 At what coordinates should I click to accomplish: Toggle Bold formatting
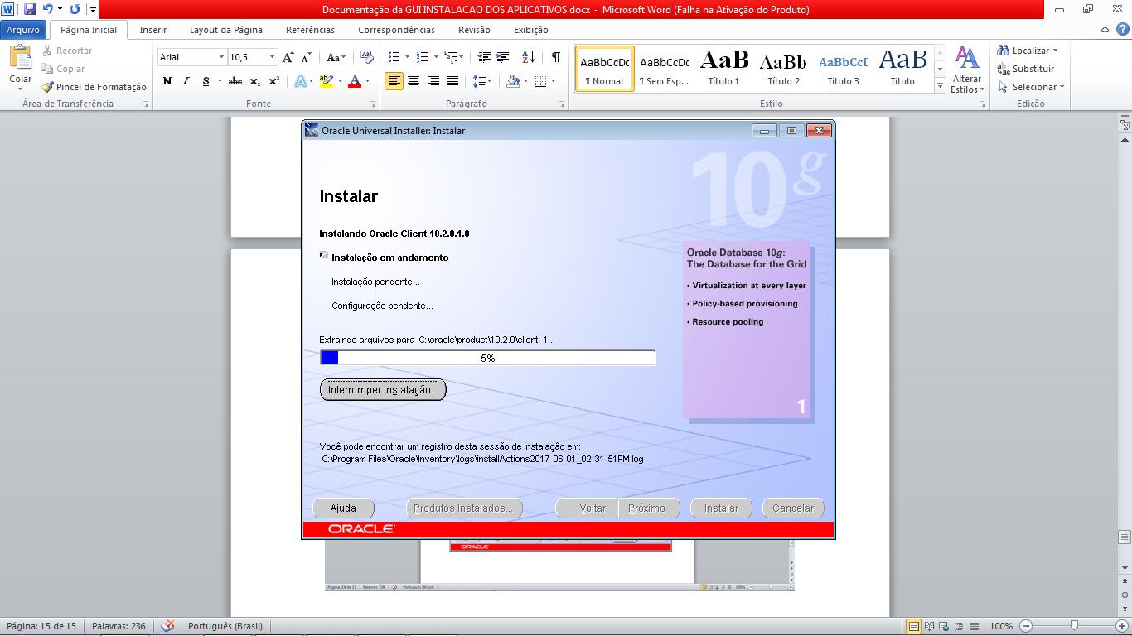[x=167, y=81]
